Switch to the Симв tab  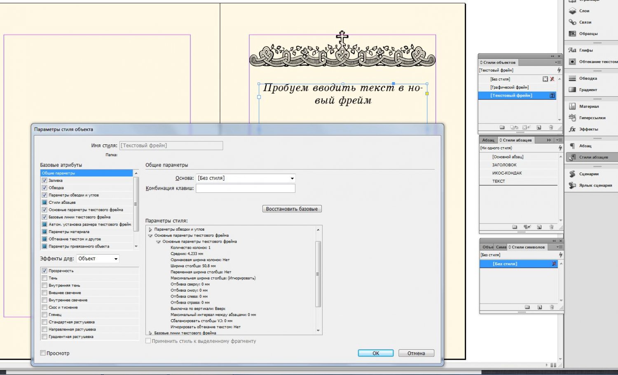coord(501,247)
